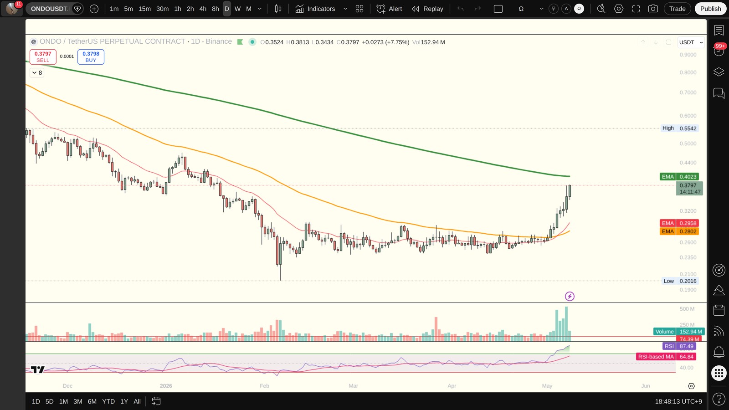This screenshot has width=729, height=410.
Task: Open the USDT currency dropdown
Action: point(691,42)
